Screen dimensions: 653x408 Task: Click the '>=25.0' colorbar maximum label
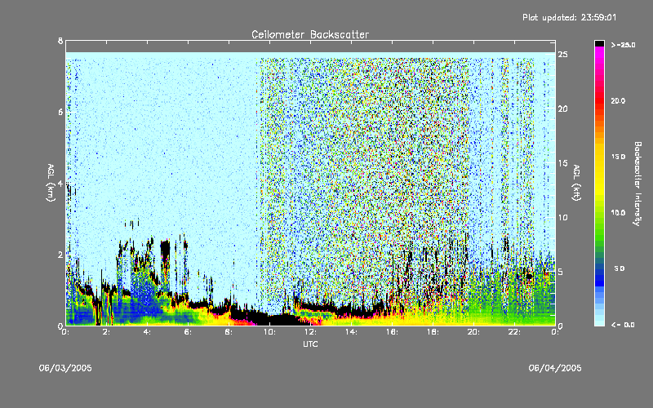(624, 45)
